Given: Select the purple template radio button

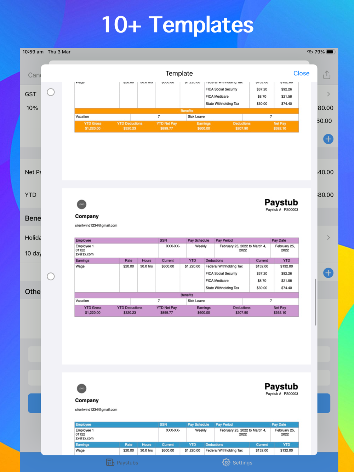Looking at the screenshot, I should [x=51, y=276].
